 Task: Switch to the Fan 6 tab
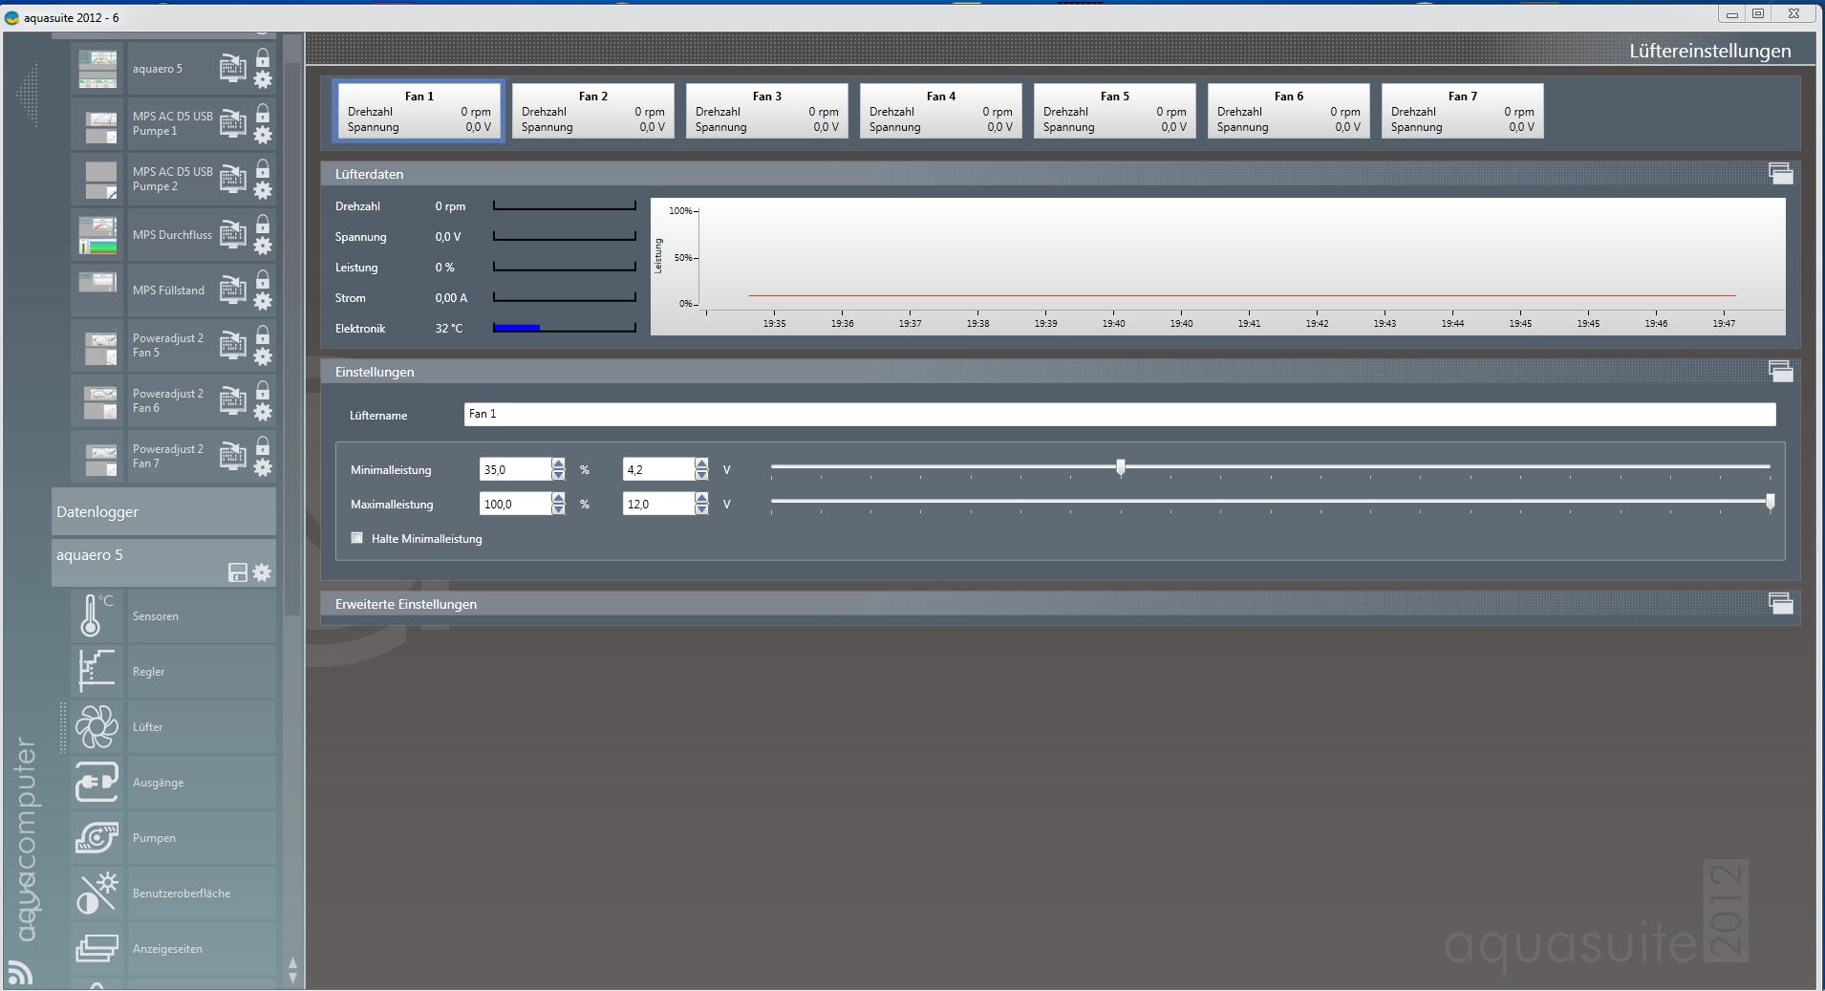point(1288,111)
